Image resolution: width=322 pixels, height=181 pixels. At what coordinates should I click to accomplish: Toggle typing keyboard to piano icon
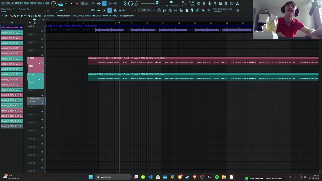(x=93, y=10)
